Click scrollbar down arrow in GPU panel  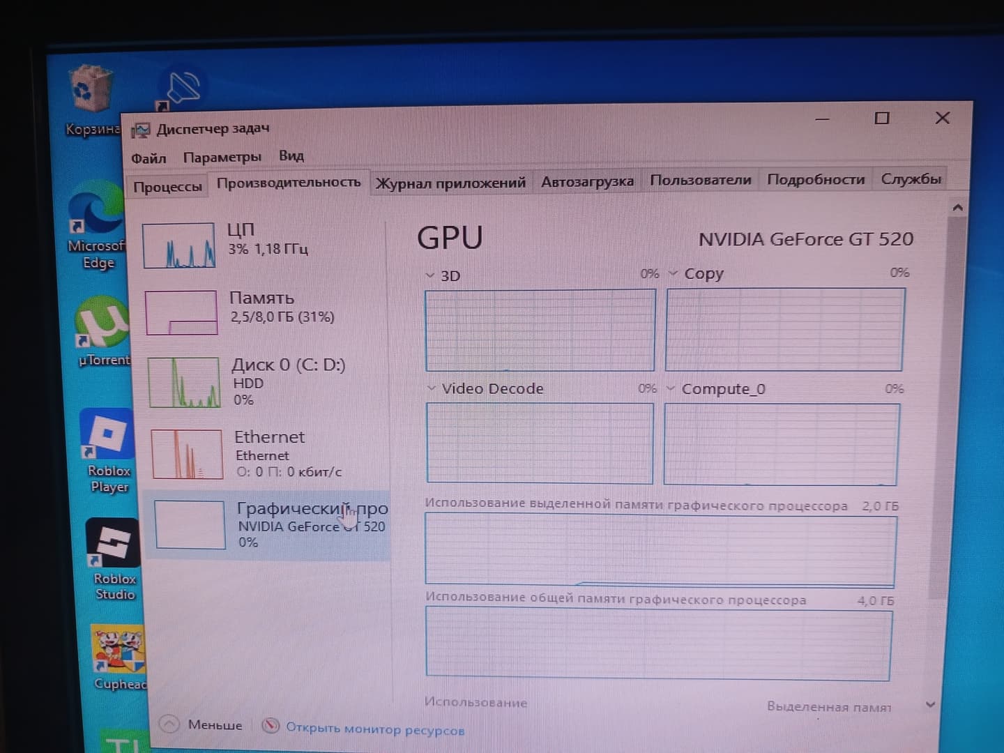click(931, 705)
